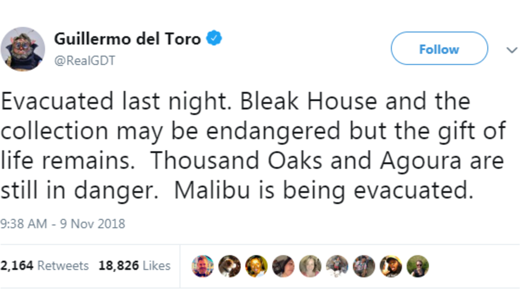Click the blue verified badge
The width and height of the screenshot is (524, 295).
pyautogui.click(x=214, y=39)
